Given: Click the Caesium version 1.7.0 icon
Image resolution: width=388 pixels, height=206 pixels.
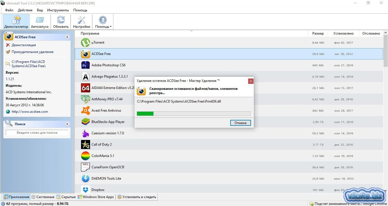Looking at the screenshot, I should [x=86, y=133].
